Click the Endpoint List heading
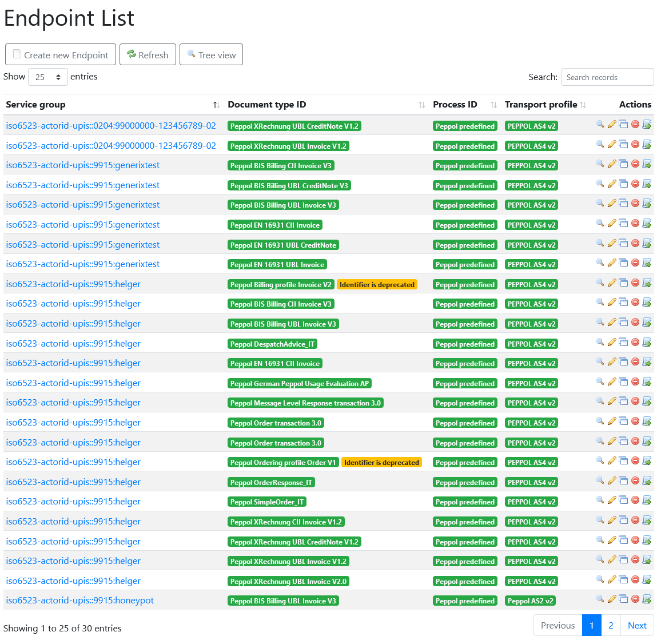The height and width of the screenshot is (640, 657). tap(69, 18)
